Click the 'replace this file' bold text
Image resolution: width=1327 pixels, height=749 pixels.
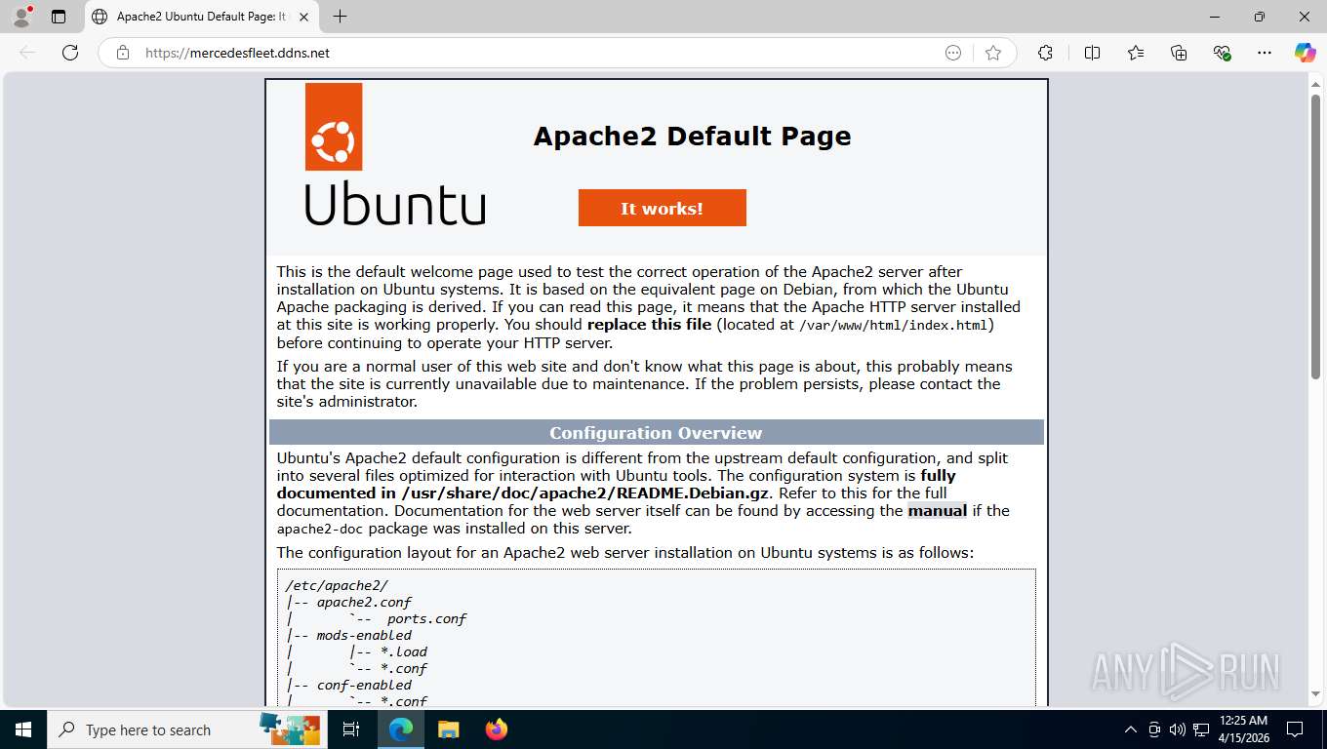click(x=649, y=324)
